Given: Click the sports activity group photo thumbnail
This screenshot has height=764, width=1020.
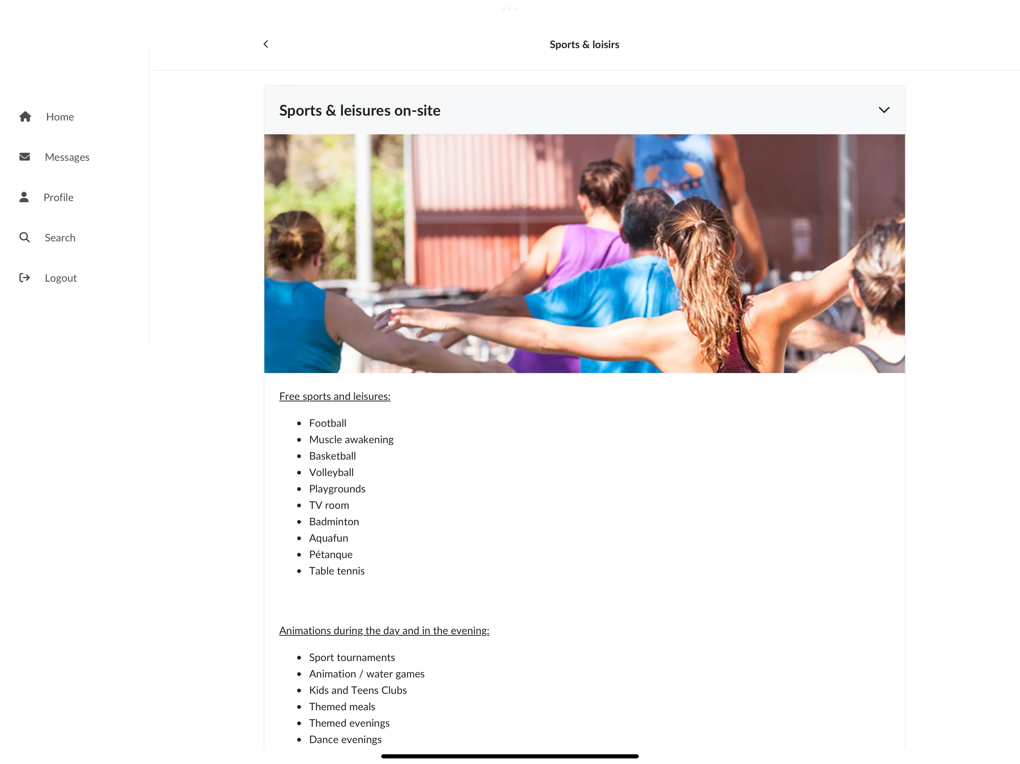Looking at the screenshot, I should [x=584, y=253].
